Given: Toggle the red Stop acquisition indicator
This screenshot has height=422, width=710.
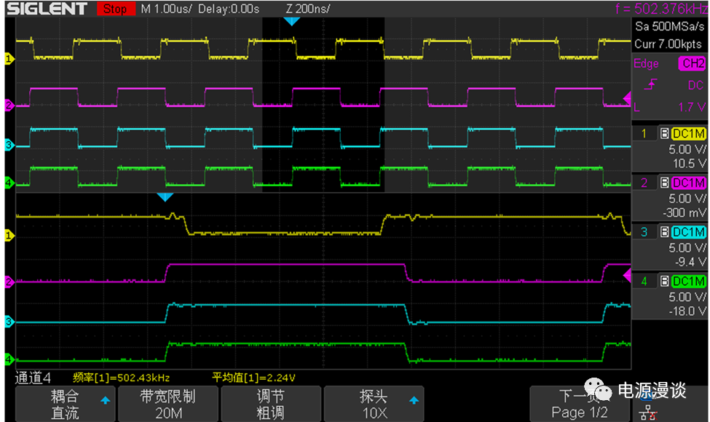Looking at the screenshot, I should point(114,9).
